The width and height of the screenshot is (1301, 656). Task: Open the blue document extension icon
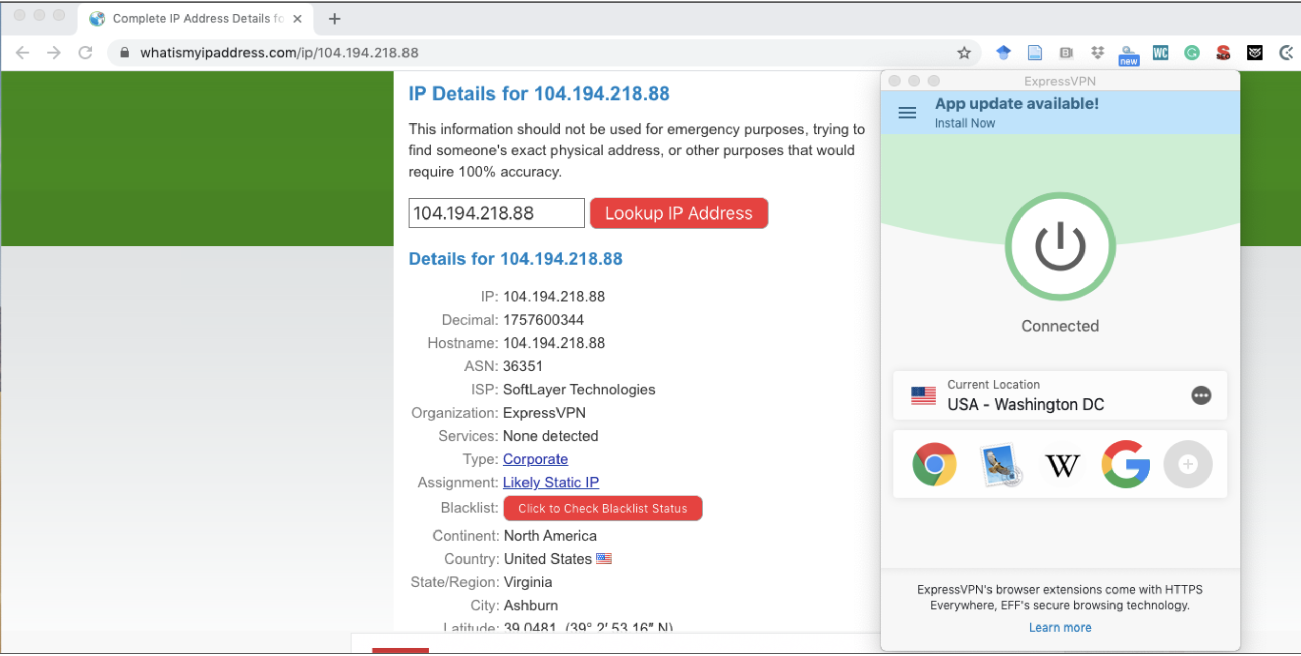point(1035,53)
